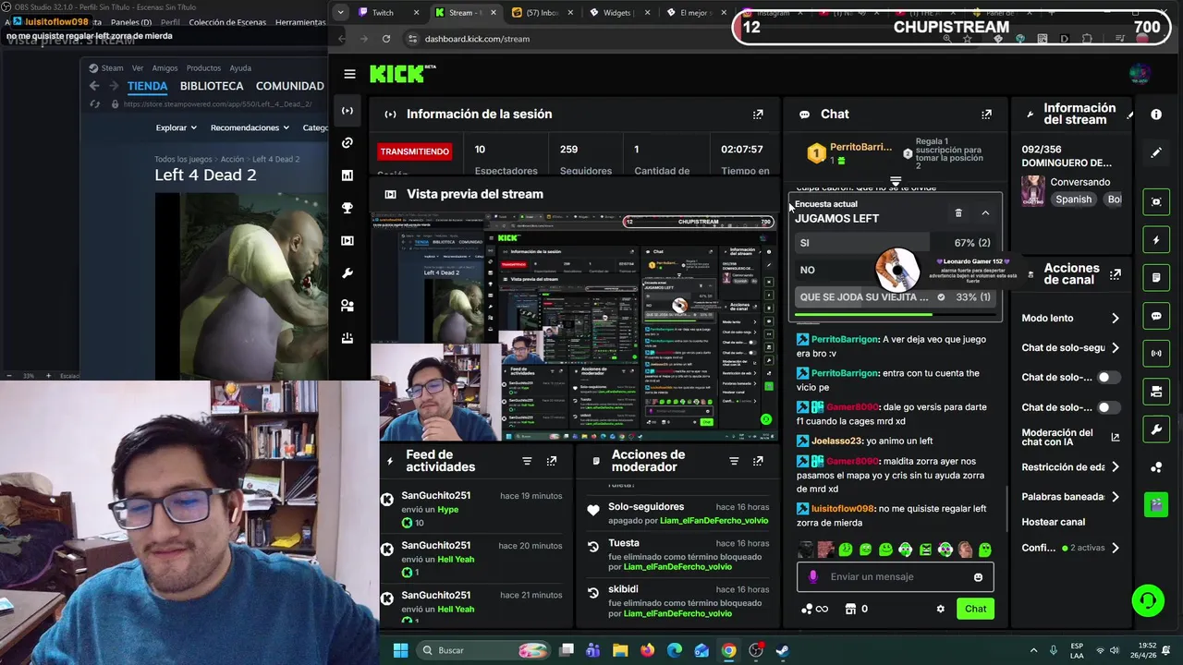Click Hostear canal action
This screenshot has height=665, width=1183.
pos(1053,522)
